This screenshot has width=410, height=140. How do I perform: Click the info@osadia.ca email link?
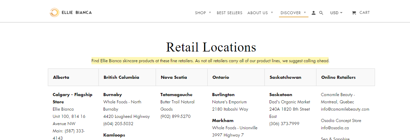[335, 128]
